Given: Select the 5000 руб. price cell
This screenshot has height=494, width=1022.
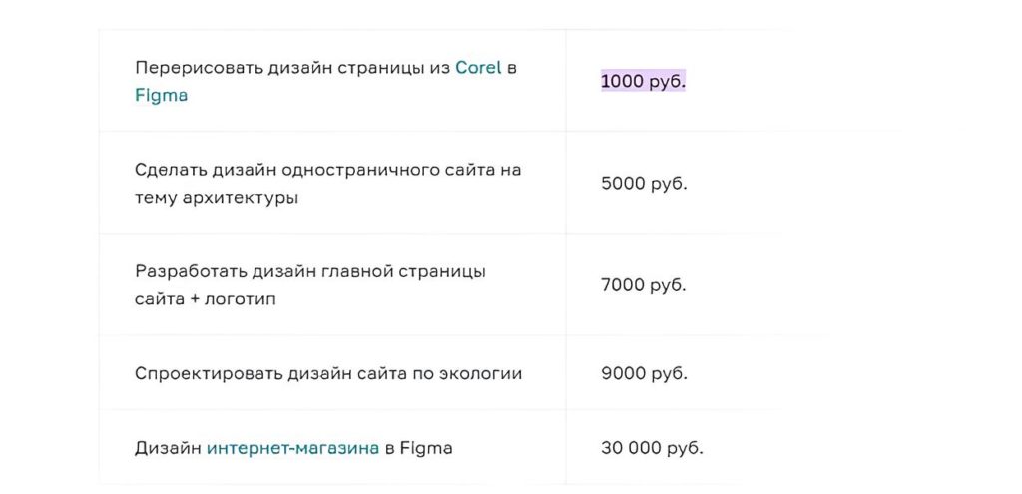Looking at the screenshot, I should click(644, 184).
